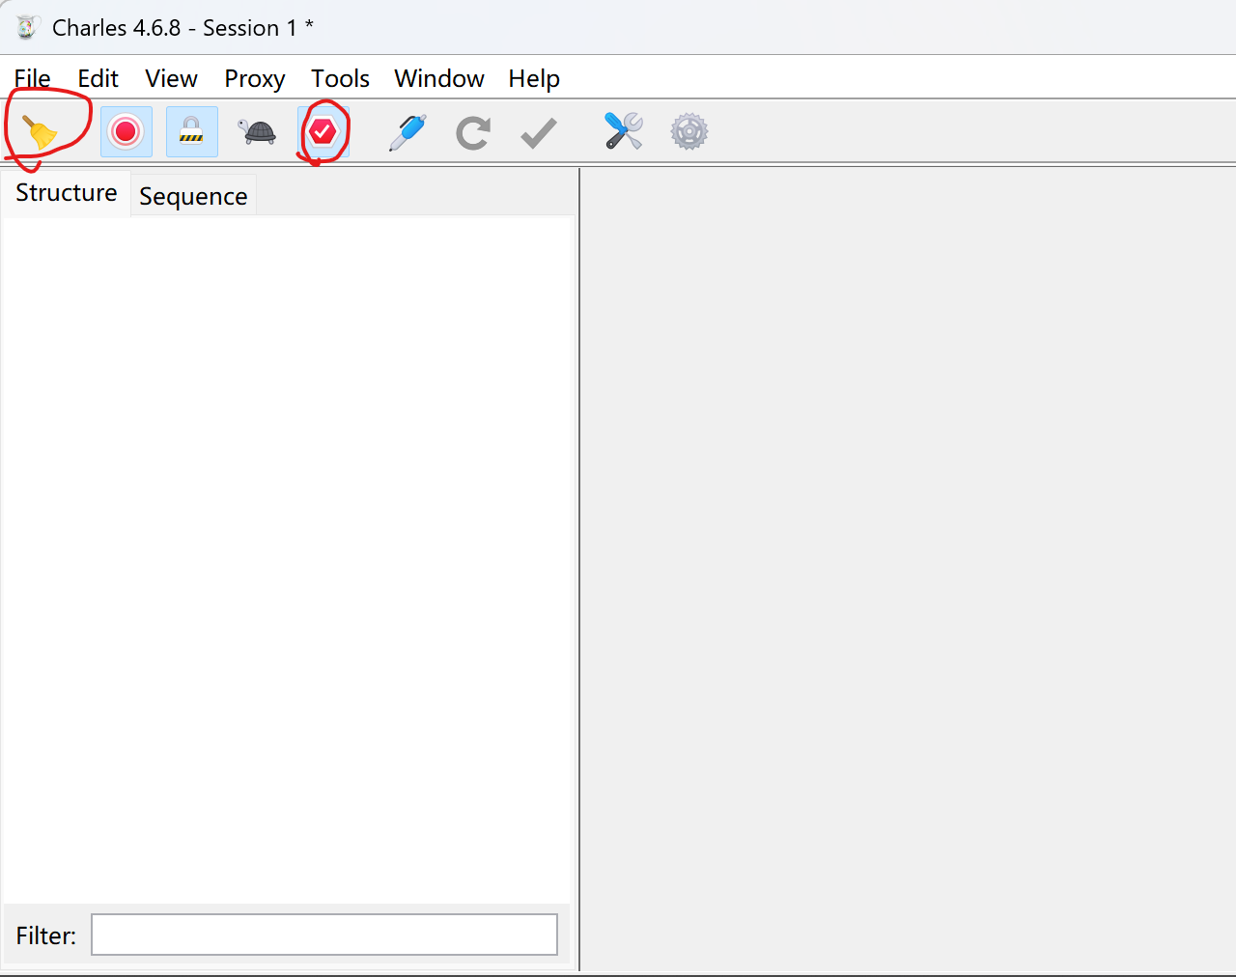Open the Edit menu

[x=98, y=78]
